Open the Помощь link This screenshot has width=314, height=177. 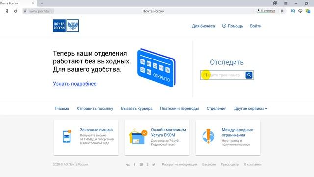235,26
